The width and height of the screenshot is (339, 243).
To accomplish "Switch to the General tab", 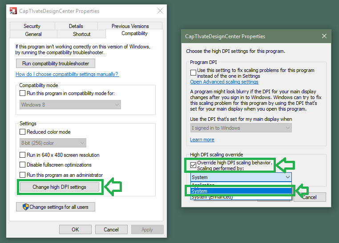I will (x=33, y=34).
